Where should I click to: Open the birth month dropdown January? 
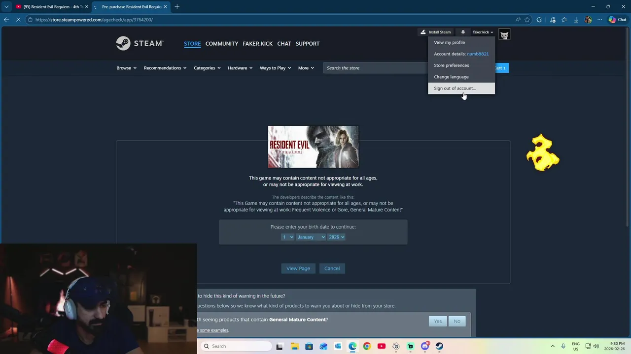[311, 237]
